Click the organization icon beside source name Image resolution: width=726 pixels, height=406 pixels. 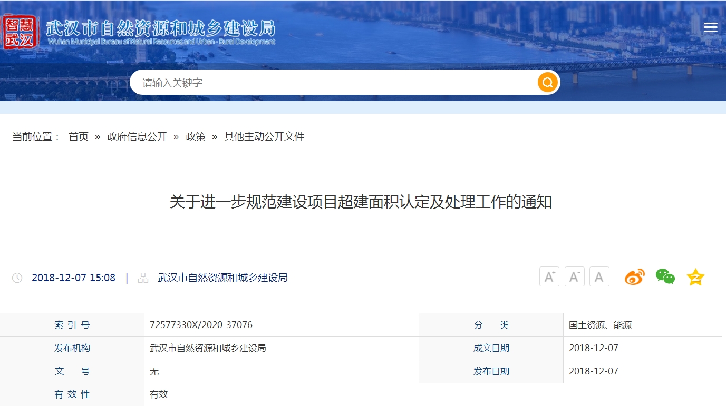(x=143, y=278)
